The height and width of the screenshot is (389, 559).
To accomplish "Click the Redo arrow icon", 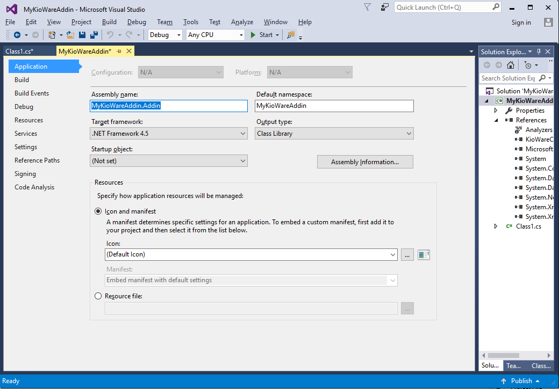I will click(129, 35).
